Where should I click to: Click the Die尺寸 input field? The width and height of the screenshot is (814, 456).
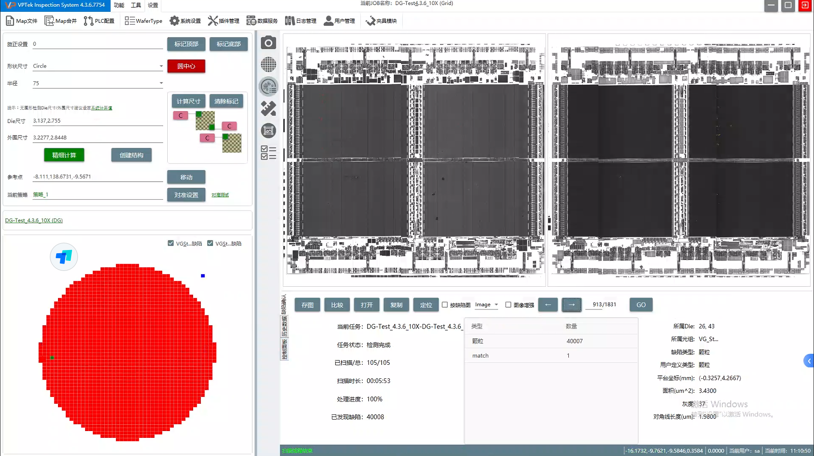tap(97, 121)
